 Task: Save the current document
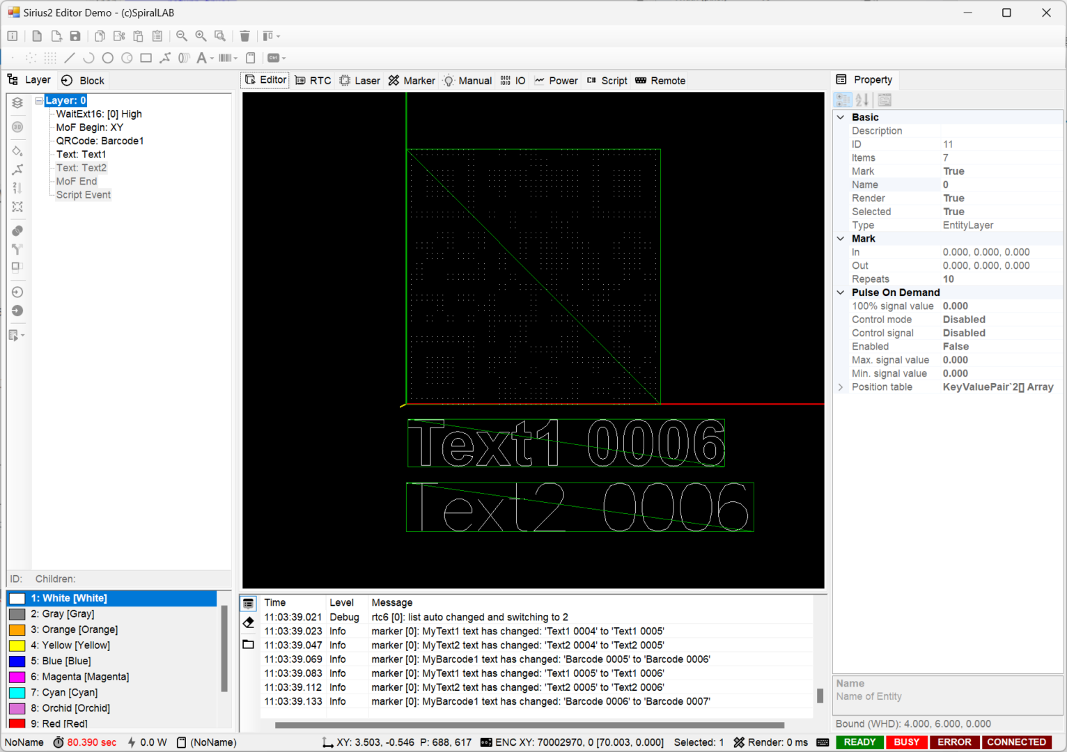pos(75,36)
